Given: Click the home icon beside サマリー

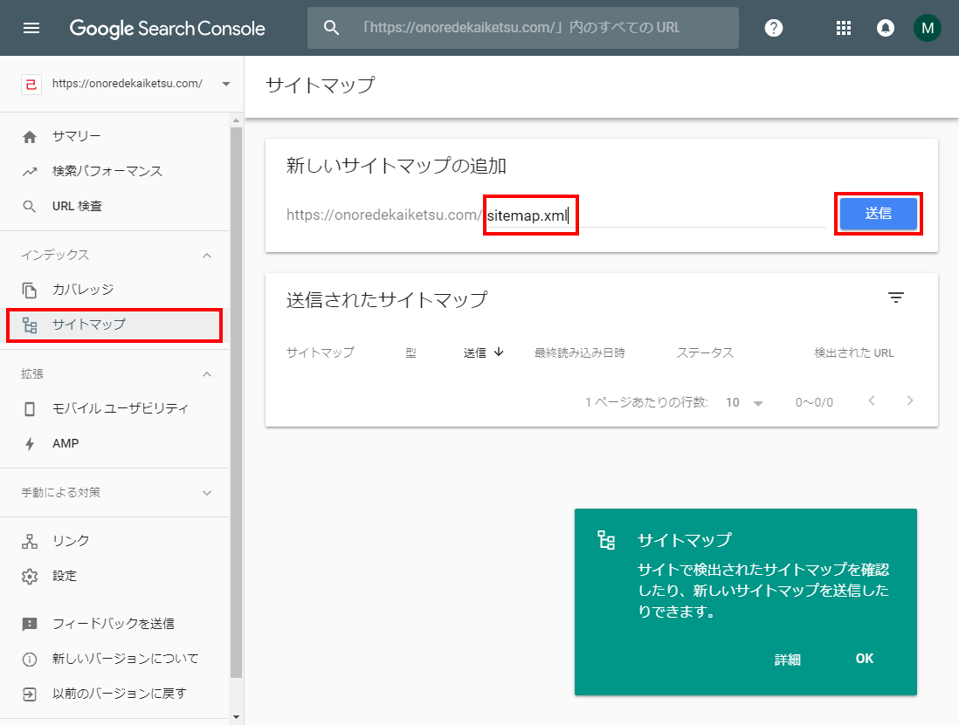Looking at the screenshot, I should click(x=30, y=137).
